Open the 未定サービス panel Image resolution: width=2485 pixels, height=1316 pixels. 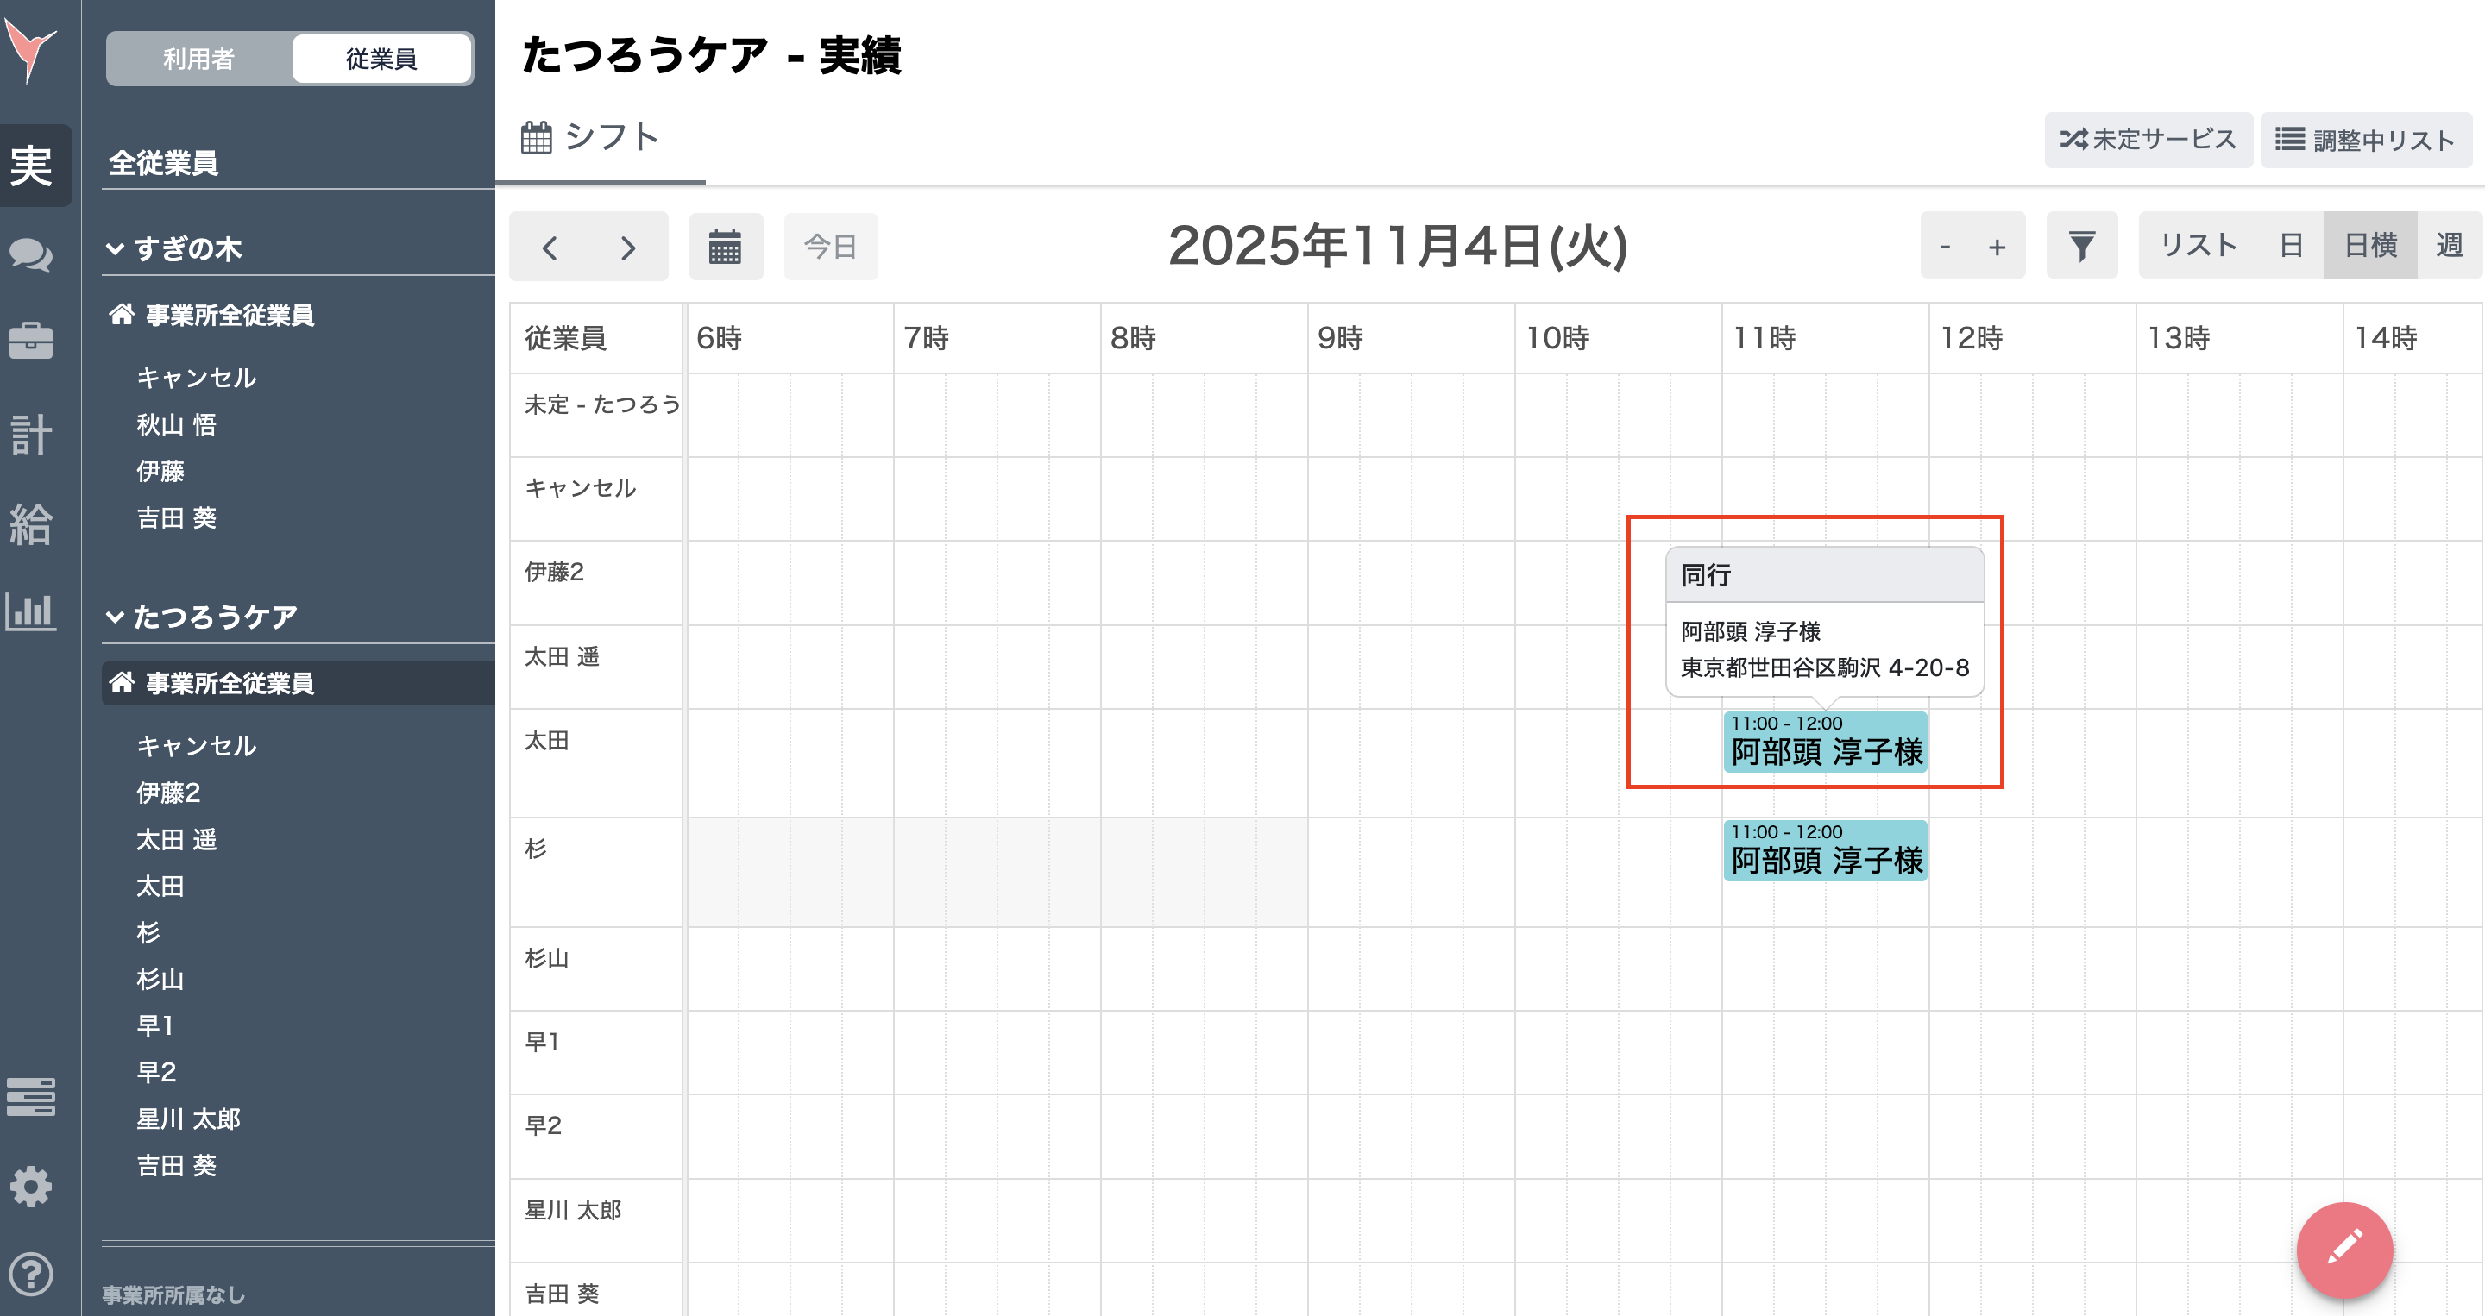click(2148, 139)
